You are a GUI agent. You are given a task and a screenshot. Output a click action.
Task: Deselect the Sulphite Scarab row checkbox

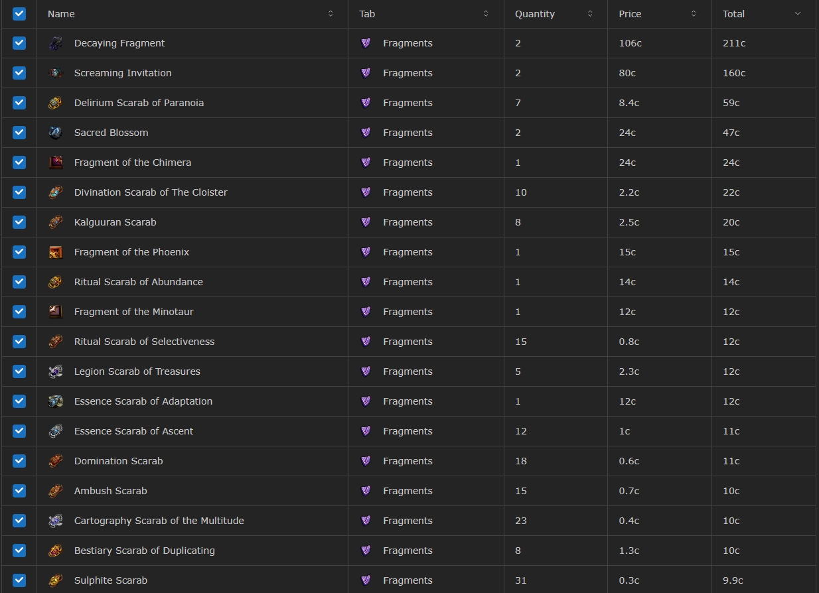[19, 580]
